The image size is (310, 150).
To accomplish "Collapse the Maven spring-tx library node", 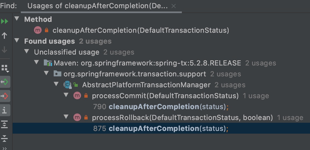I will pos(37,62).
